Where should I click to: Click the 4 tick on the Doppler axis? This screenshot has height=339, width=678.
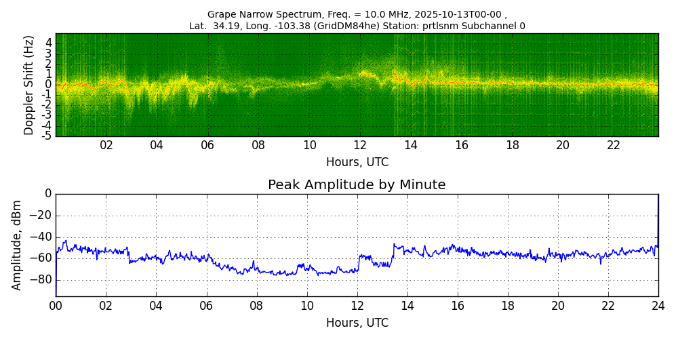pyautogui.click(x=49, y=42)
